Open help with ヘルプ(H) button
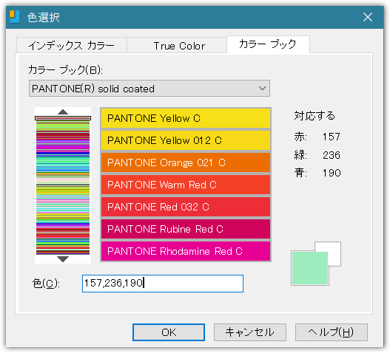 click(x=332, y=332)
